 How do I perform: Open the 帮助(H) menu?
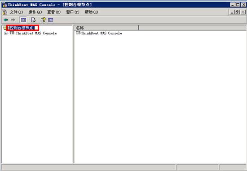(91, 12)
